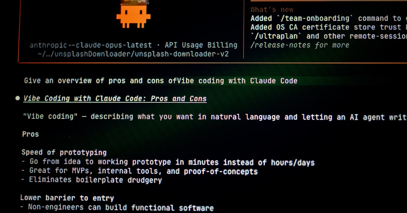Click the unsplash-downloader-v2 working directory path
The image size is (407, 213).
pyautogui.click(x=133, y=54)
